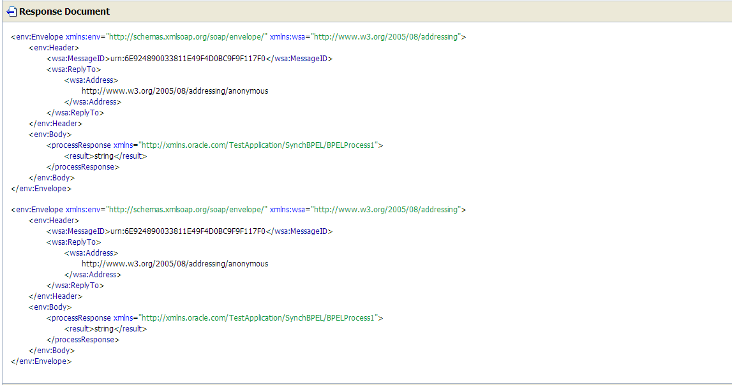Select the Response Document title header
732x385 pixels.
pos(64,11)
